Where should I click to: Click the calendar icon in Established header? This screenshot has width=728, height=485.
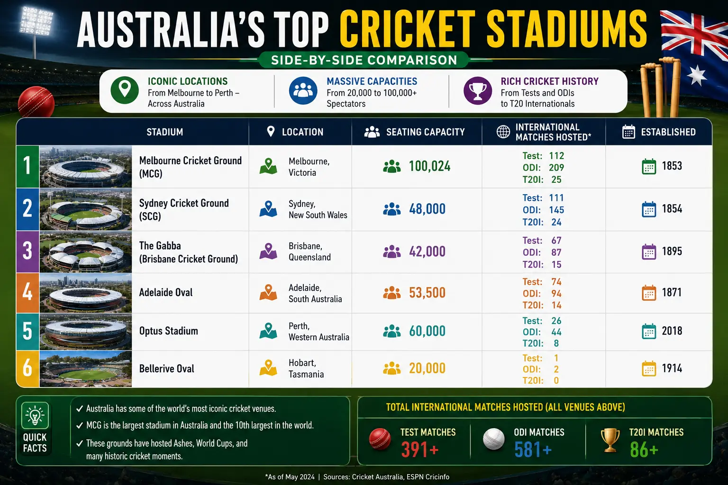628,132
